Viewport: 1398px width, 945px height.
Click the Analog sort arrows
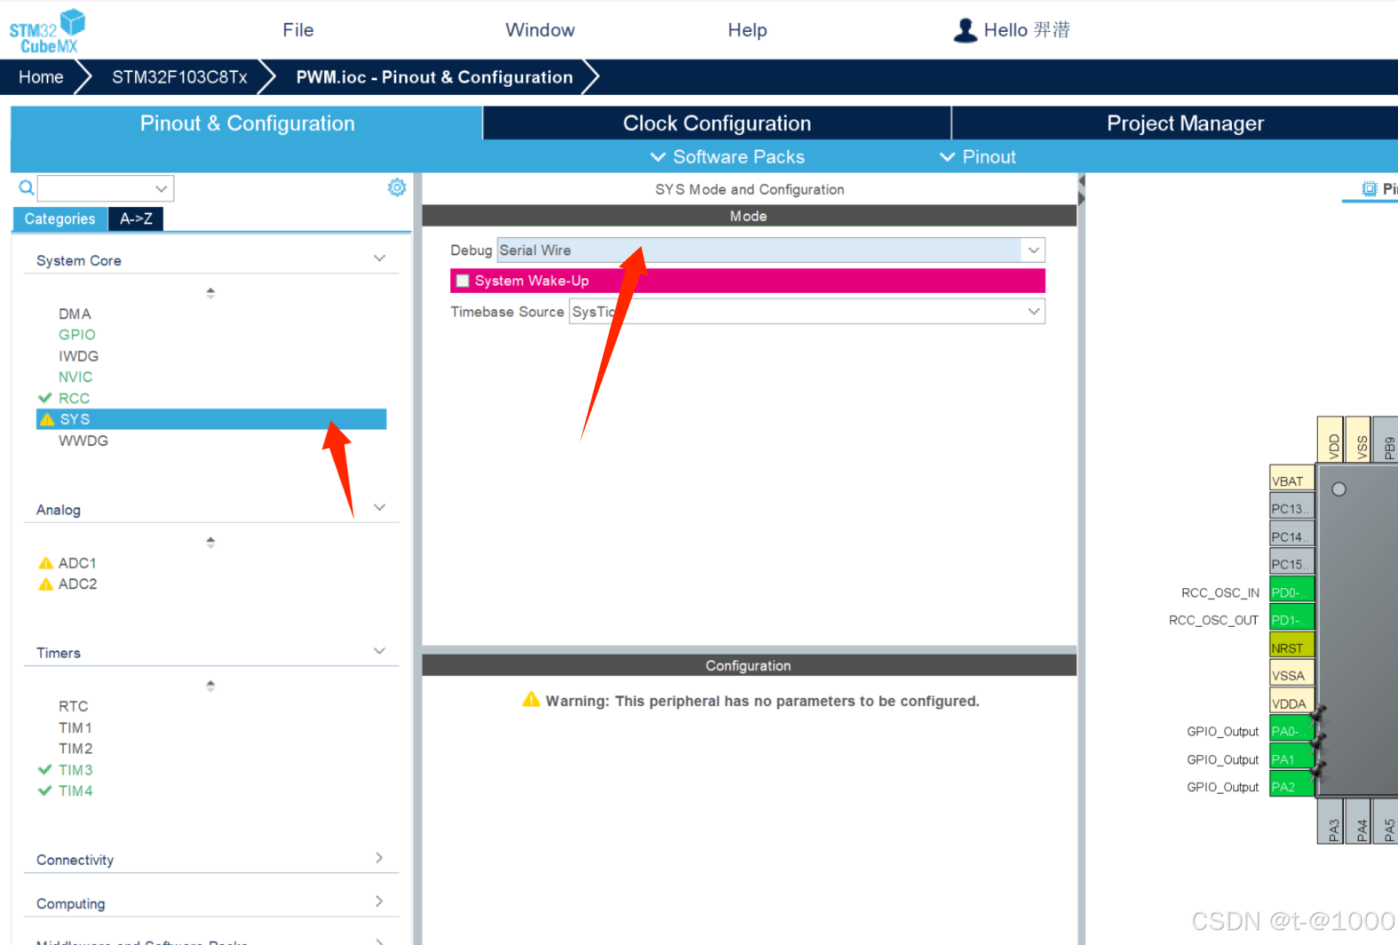(211, 542)
